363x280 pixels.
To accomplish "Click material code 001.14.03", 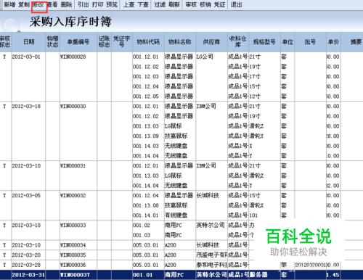I will click(146, 146).
